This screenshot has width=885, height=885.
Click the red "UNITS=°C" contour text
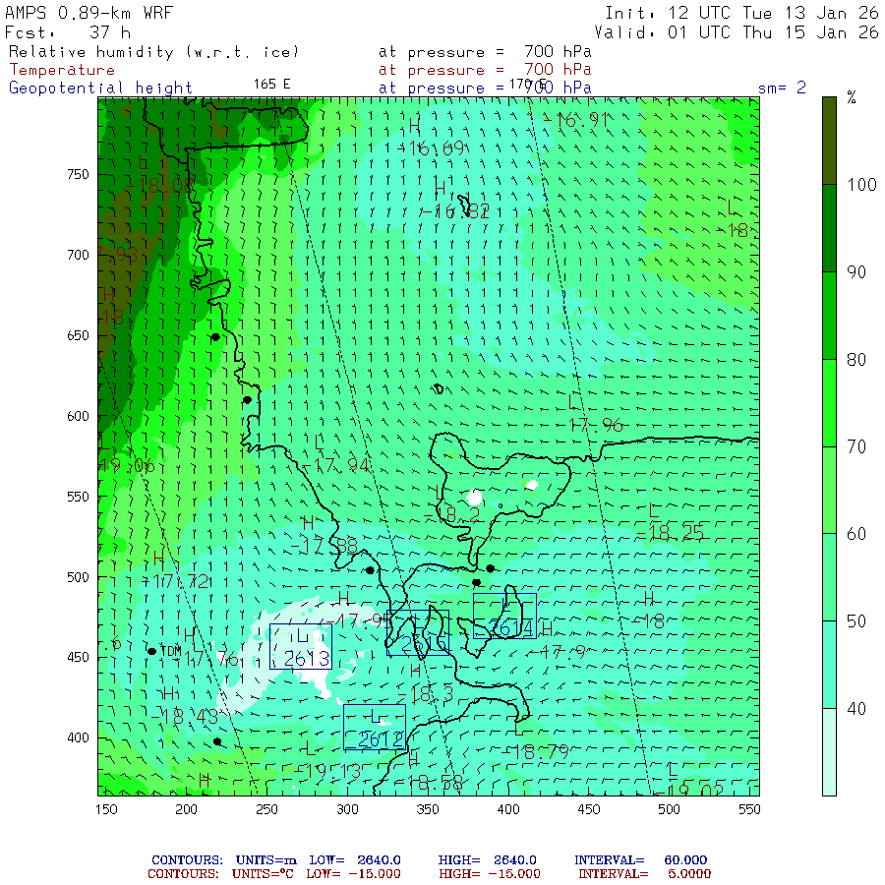[x=263, y=874]
